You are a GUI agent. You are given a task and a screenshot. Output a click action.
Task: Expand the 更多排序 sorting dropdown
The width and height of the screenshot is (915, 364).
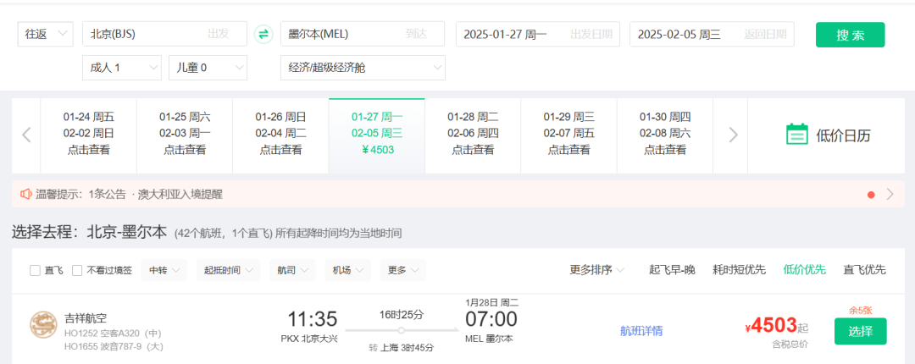(597, 269)
